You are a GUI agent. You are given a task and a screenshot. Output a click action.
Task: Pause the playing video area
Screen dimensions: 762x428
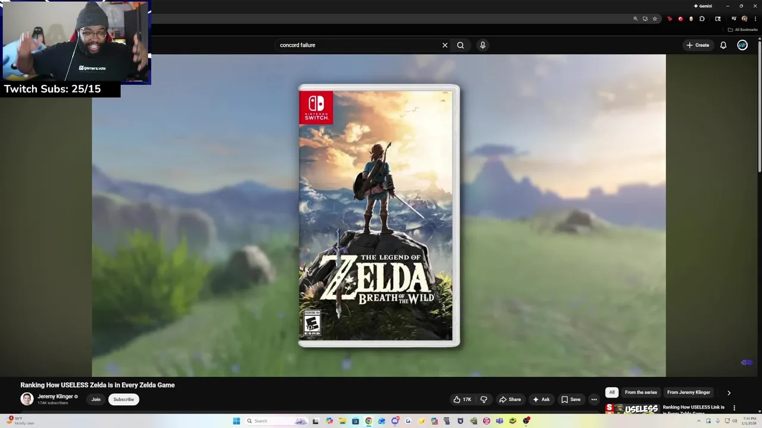[x=379, y=215]
